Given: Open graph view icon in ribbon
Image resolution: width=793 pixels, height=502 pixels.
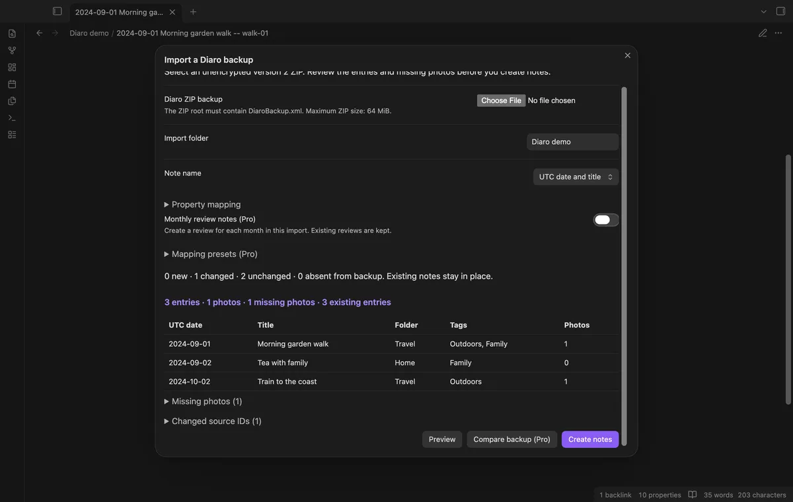Looking at the screenshot, I should click(x=12, y=50).
